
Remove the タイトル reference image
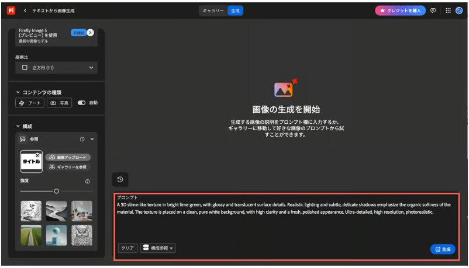coord(38,155)
